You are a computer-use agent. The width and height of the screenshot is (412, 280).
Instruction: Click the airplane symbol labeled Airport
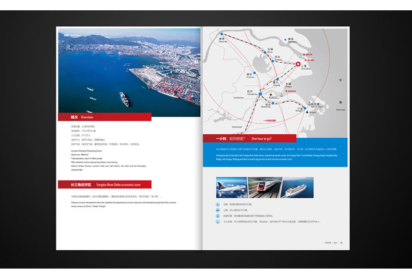click(x=307, y=112)
